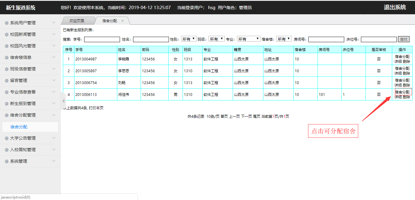Screen dimensions: 415x200
Task: Expand 大学公告管理 menu chevron
Action: (x=54, y=138)
